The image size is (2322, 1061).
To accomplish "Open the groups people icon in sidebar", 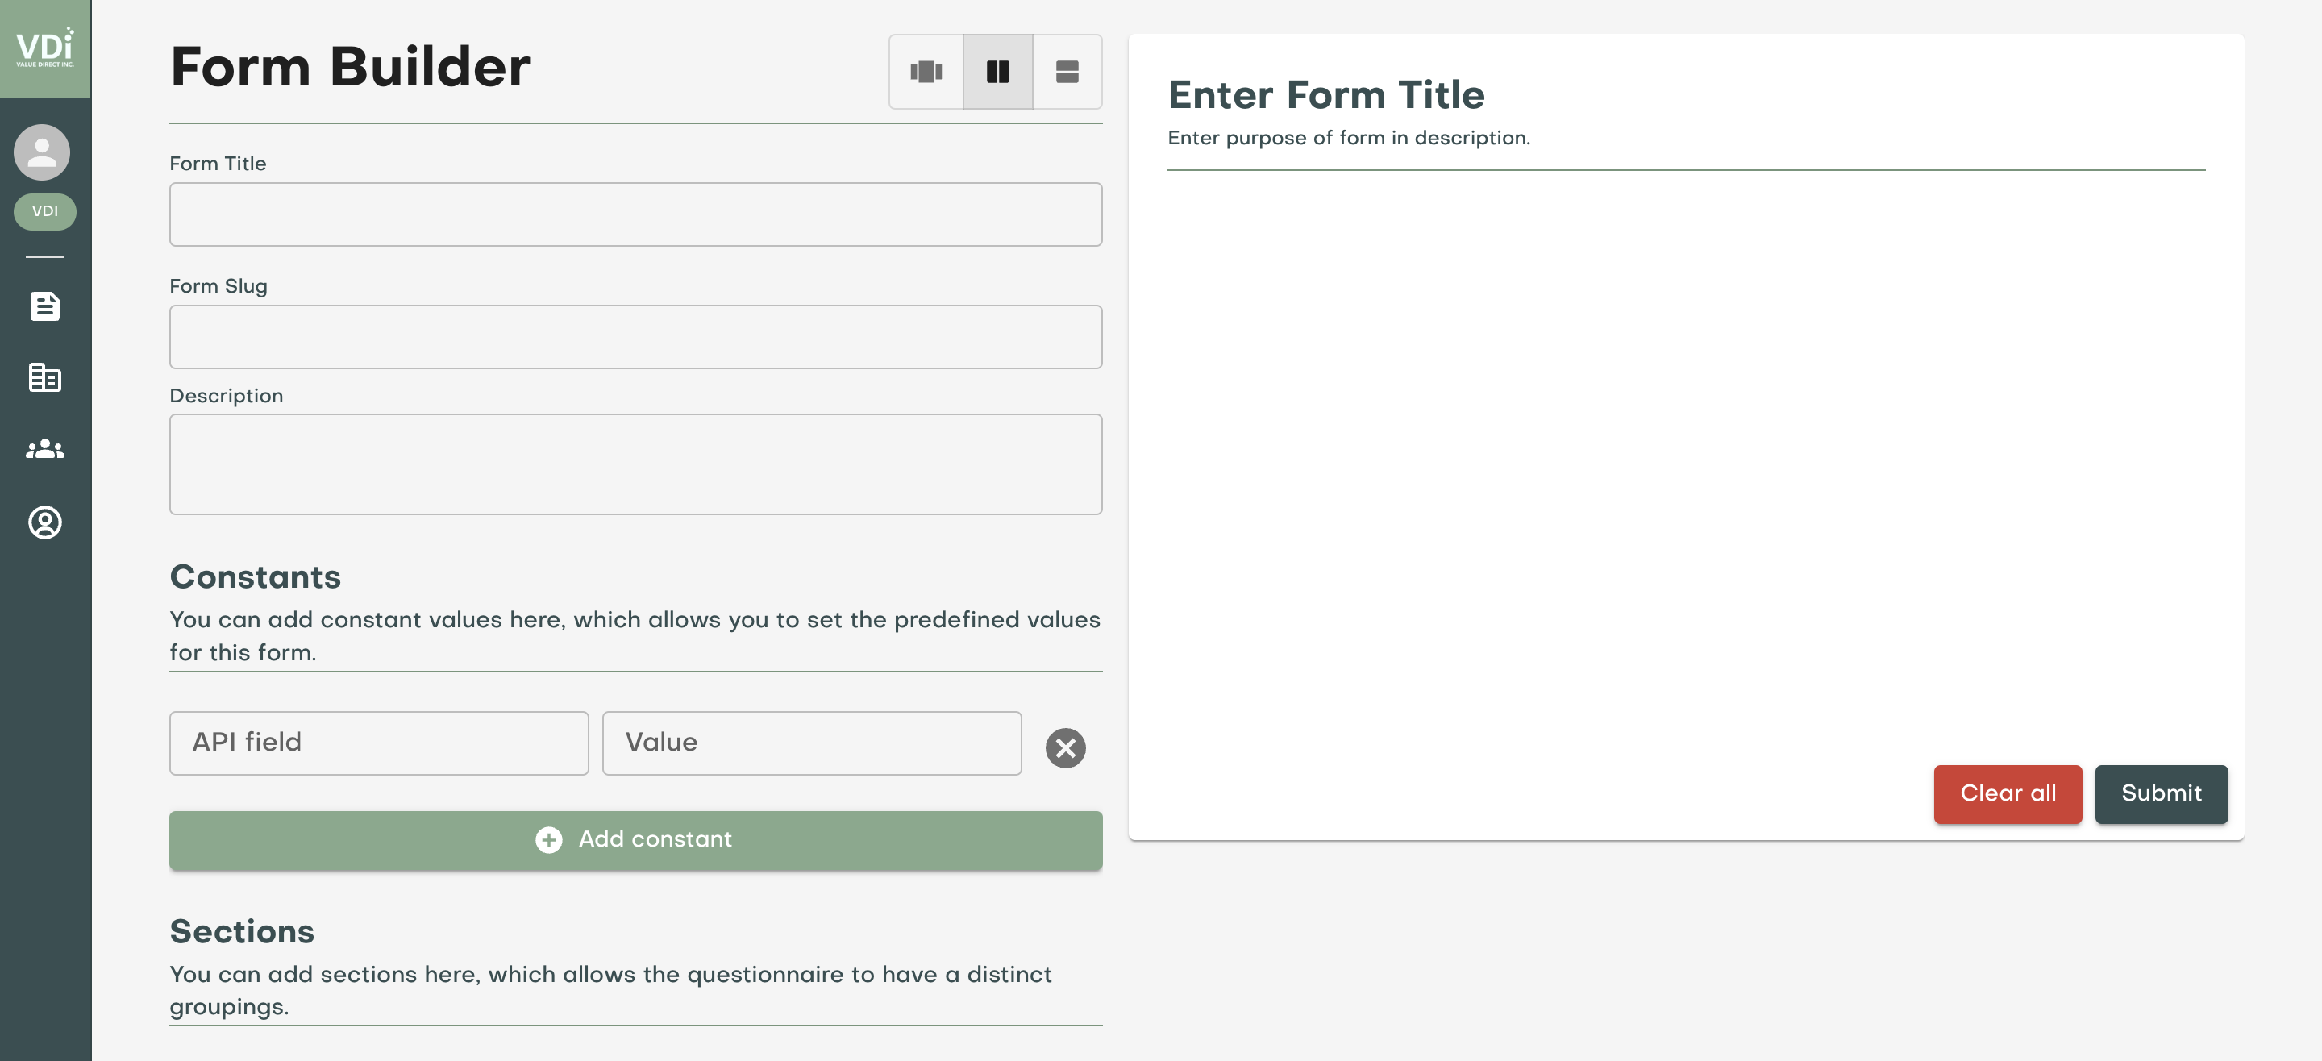I will (x=45, y=449).
